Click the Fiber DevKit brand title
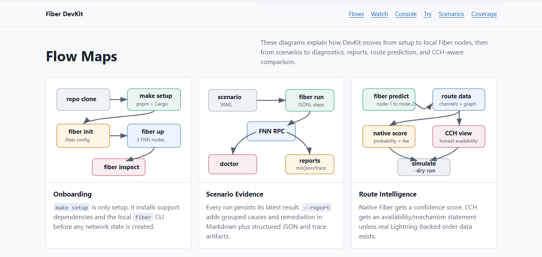 point(64,14)
